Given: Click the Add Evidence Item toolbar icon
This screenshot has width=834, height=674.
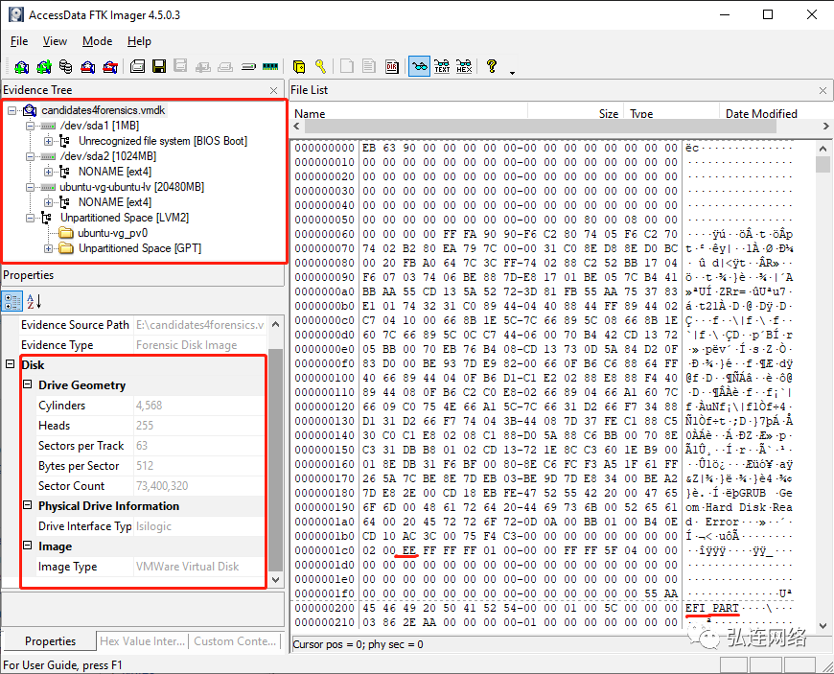Looking at the screenshot, I should [22, 66].
